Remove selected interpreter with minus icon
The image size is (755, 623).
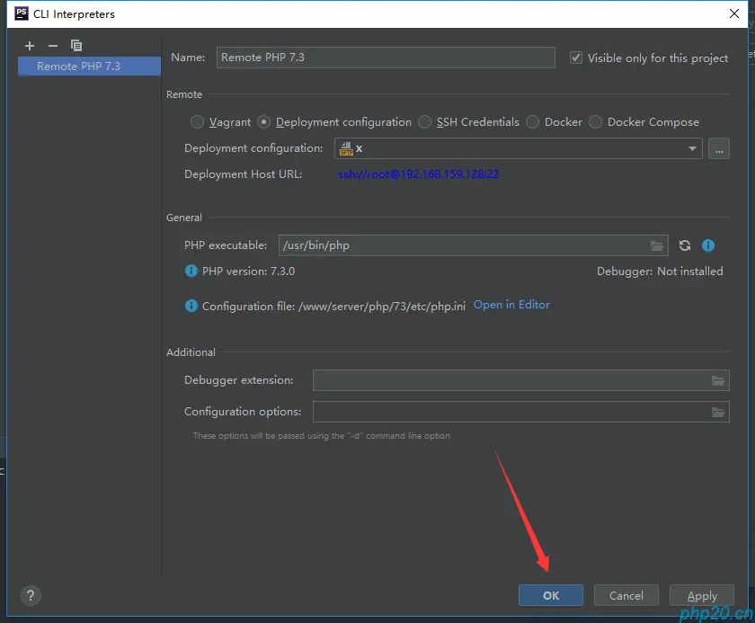[x=53, y=46]
